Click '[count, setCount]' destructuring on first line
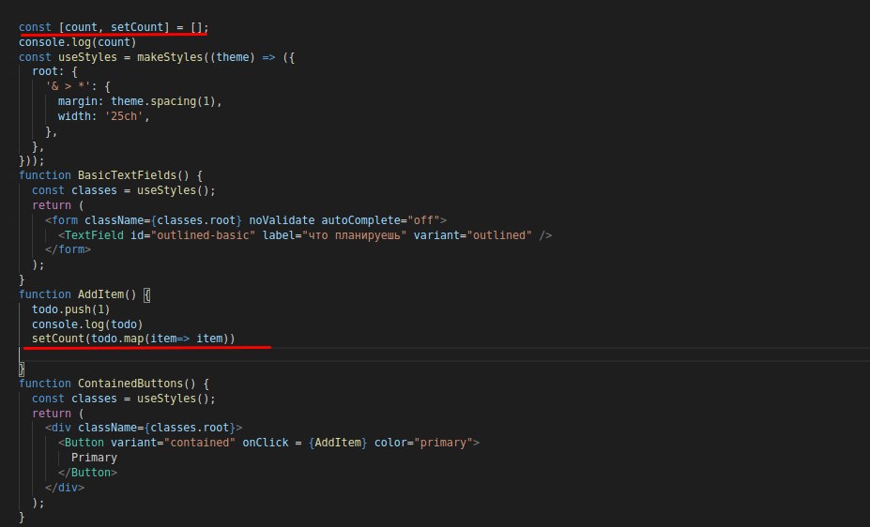870x527 pixels. [114, 27]
